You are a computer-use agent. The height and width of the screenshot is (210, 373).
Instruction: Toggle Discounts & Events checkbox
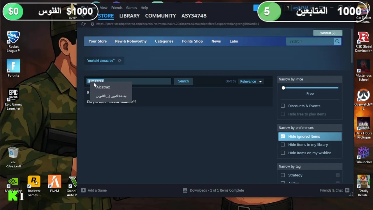tap(283, 106)
